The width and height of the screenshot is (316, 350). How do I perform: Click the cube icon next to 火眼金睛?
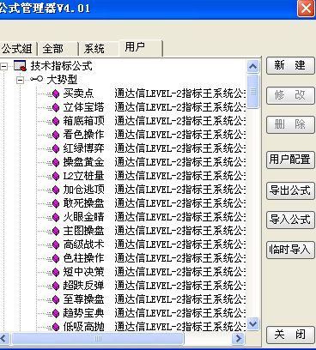click(56, 217)
